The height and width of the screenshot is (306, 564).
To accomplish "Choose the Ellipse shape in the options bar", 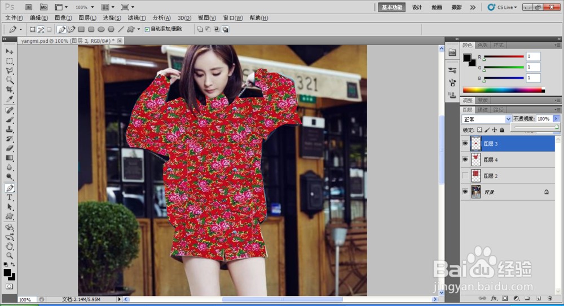I will click(101, 29).
